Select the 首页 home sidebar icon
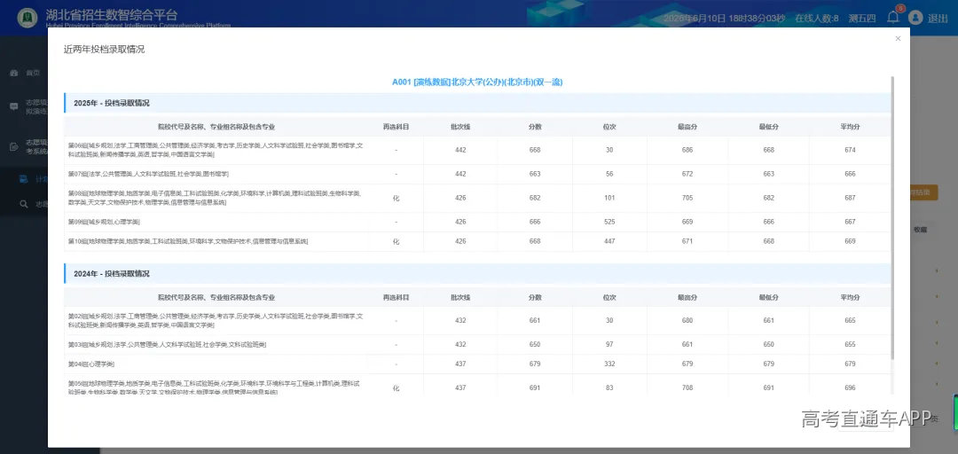The width and height of the screenshot is (958, 454). pos(14,74)
